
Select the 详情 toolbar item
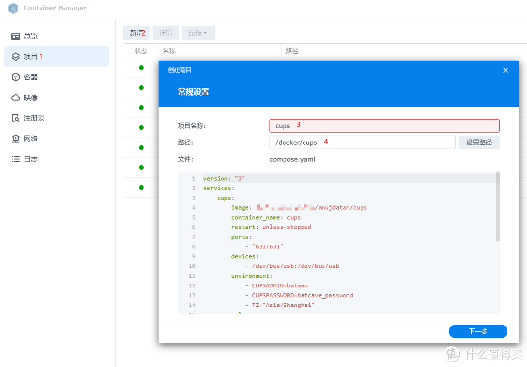click(165, 32)
